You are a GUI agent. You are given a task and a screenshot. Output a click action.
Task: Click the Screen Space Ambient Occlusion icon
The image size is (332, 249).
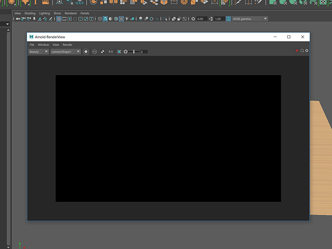(141, 19)
